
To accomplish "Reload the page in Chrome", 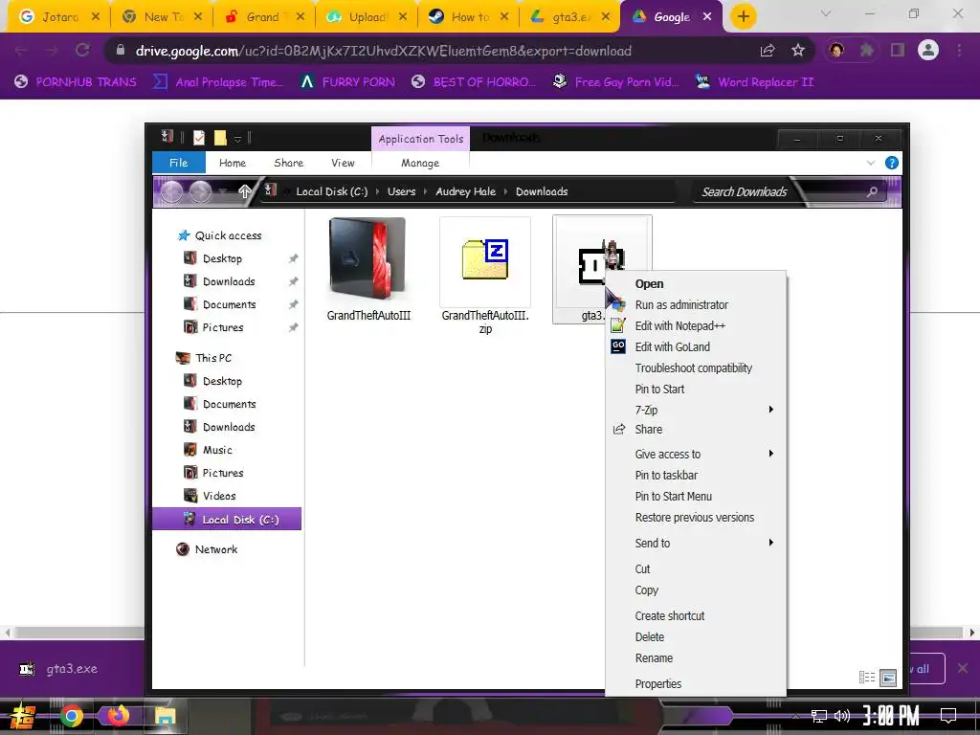I will click(x=82, y=51).
